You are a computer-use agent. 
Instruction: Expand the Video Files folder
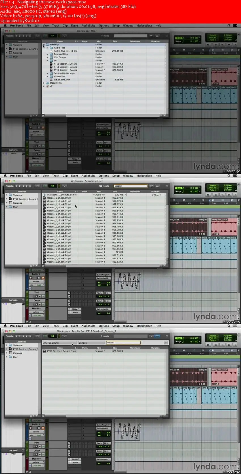[x=47, y=76]
